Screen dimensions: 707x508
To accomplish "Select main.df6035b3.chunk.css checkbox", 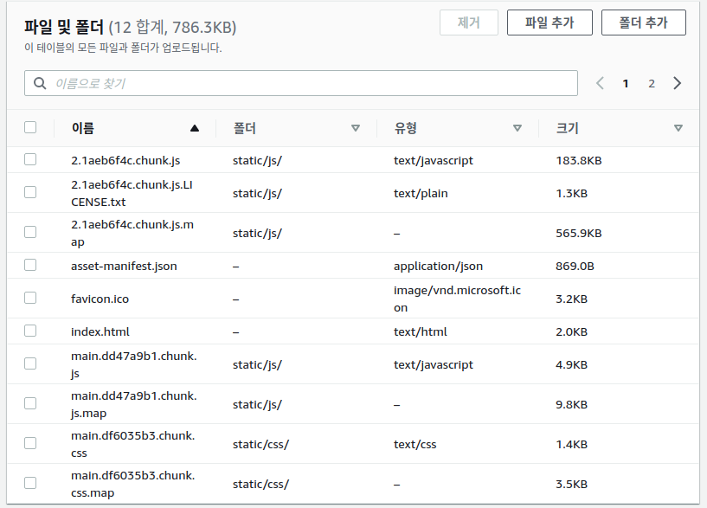I will point(30,443).
